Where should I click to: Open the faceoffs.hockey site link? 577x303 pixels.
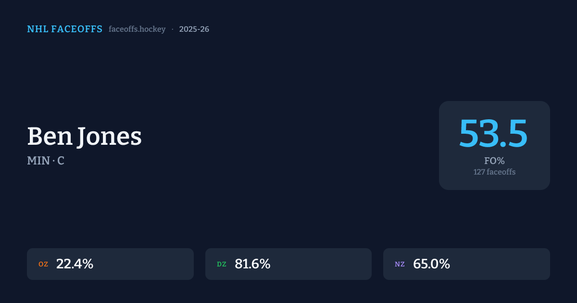coord(137,29)
